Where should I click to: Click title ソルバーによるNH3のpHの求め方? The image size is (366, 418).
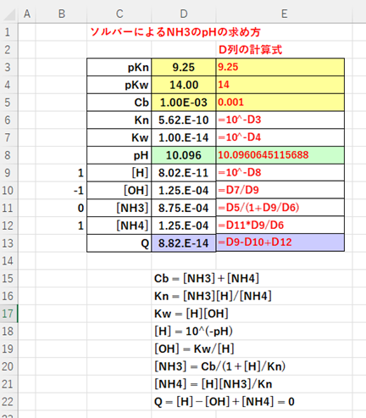click(175, 32)
